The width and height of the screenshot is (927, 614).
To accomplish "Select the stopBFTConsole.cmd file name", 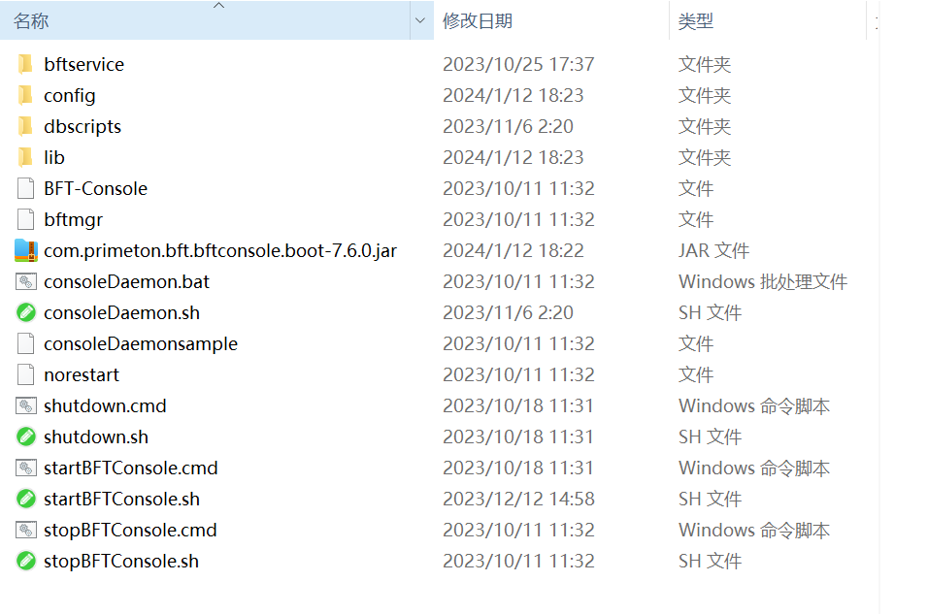I will coord(130,530).
